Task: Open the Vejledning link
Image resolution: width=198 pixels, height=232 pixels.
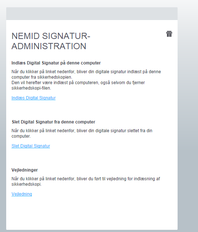Action: 22,194
